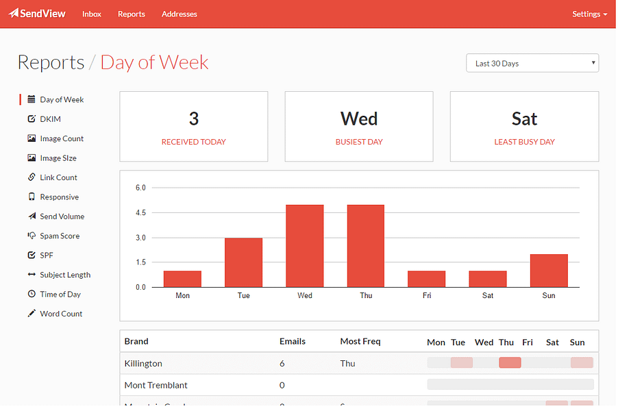Open the Spam Score thumbs-down icon
Viewport: 618px width, 411px height.
32,236
